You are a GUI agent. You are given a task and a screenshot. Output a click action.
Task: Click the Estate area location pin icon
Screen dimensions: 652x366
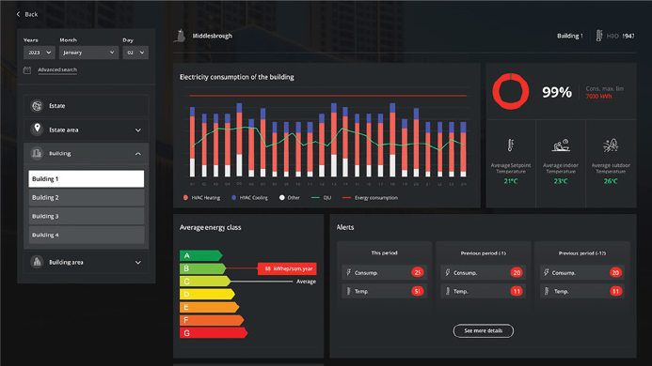pos(37,129)
